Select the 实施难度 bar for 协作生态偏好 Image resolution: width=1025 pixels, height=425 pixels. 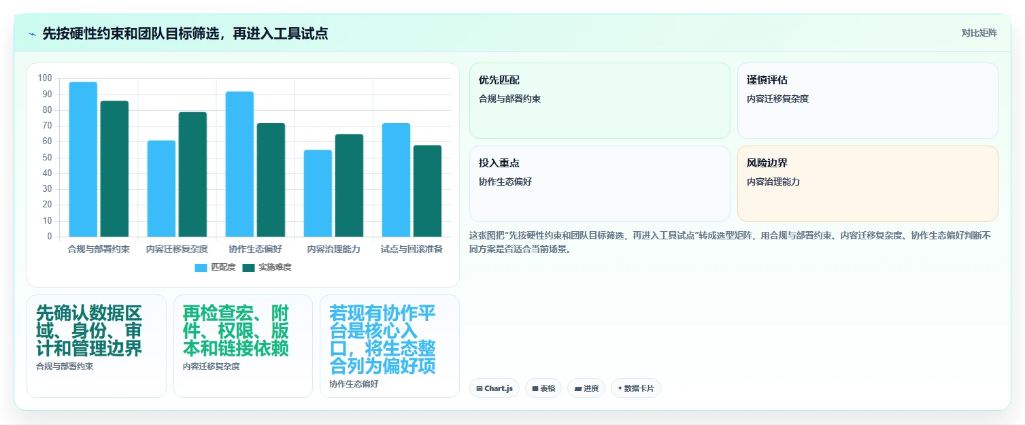tap(271, 180)
